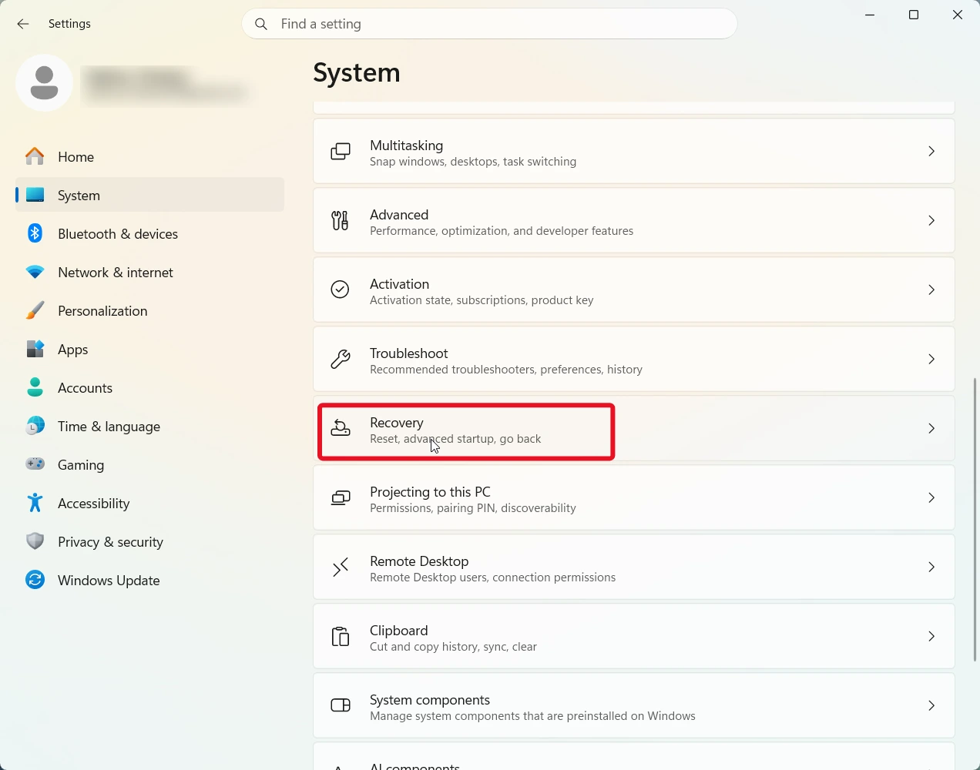Click 'Permissions, pairing PIN, discoverability' text
Screen dimensions: 980x770
[x=473, y=508]
